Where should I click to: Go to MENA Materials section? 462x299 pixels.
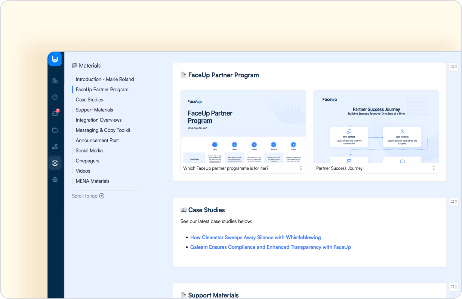coord(93,181)
